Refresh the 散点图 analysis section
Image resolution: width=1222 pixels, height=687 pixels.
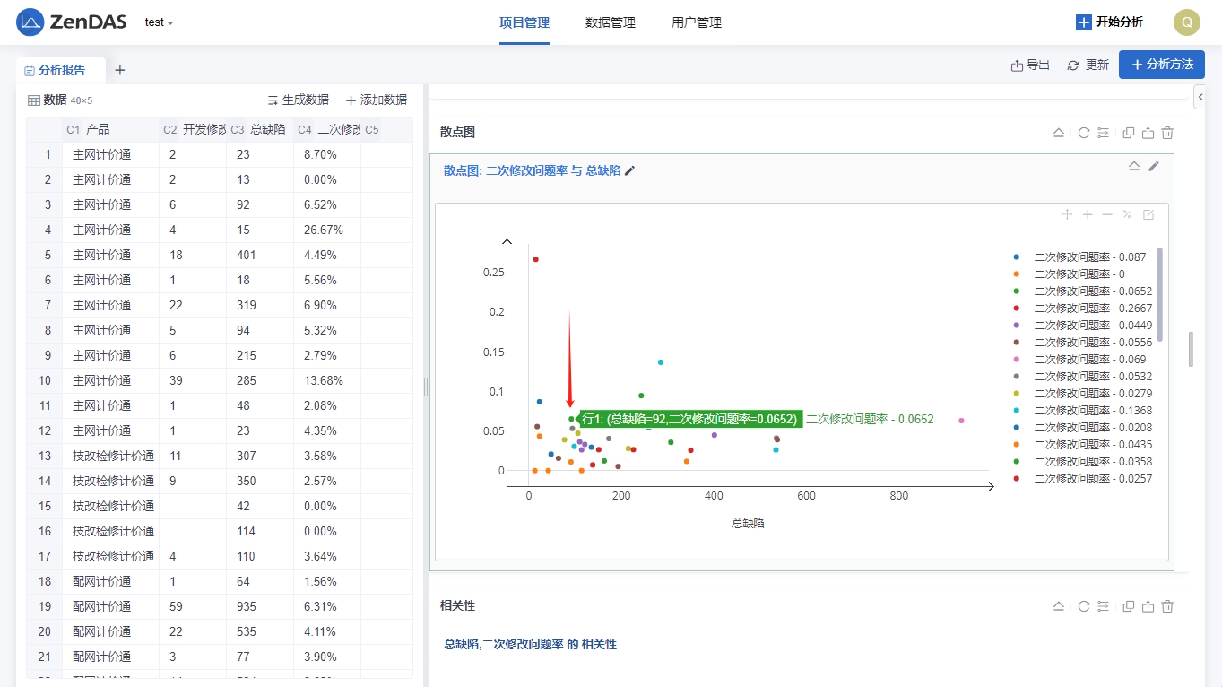coord(1083,133)
